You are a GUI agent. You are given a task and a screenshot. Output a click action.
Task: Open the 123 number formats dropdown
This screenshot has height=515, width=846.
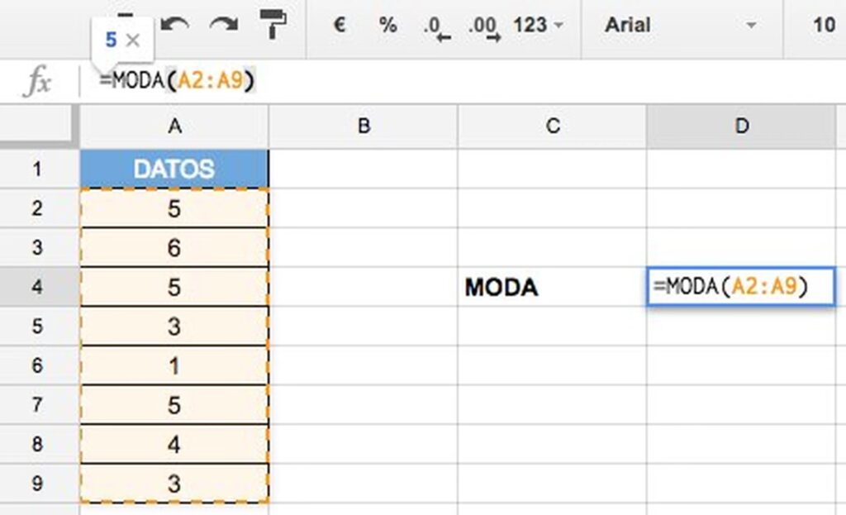537,25
